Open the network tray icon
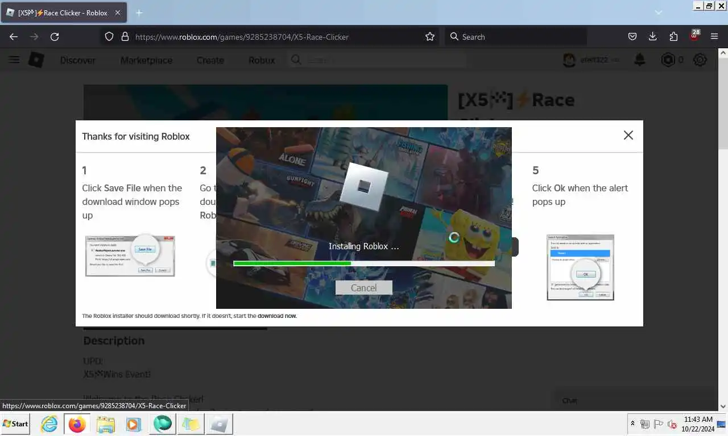This screenshot has width=728, height=436. click(644, 424)
